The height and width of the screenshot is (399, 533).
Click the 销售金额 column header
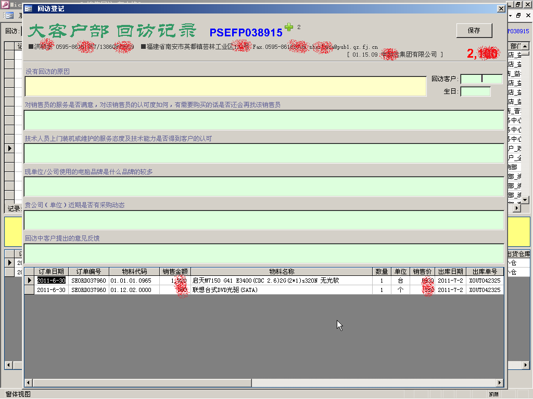pos(175,272)
